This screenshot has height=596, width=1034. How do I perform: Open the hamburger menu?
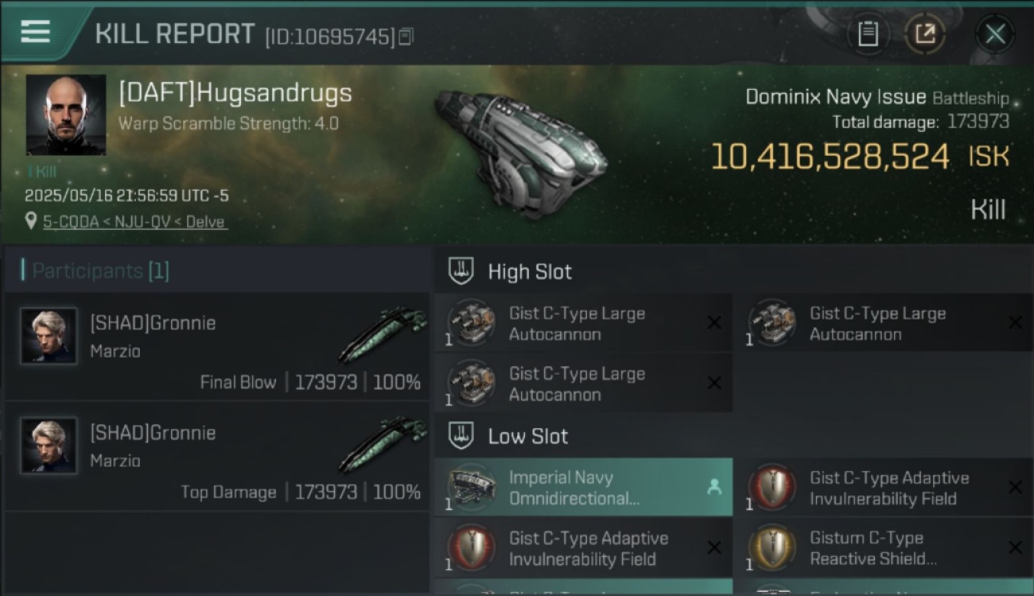[36, 32]
